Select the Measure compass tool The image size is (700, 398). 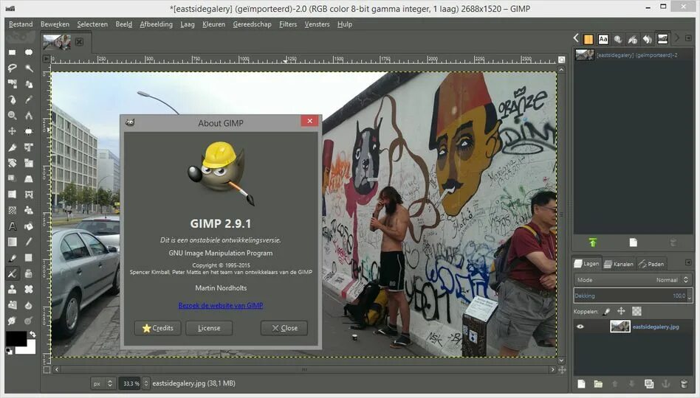[x=29, y=116]
